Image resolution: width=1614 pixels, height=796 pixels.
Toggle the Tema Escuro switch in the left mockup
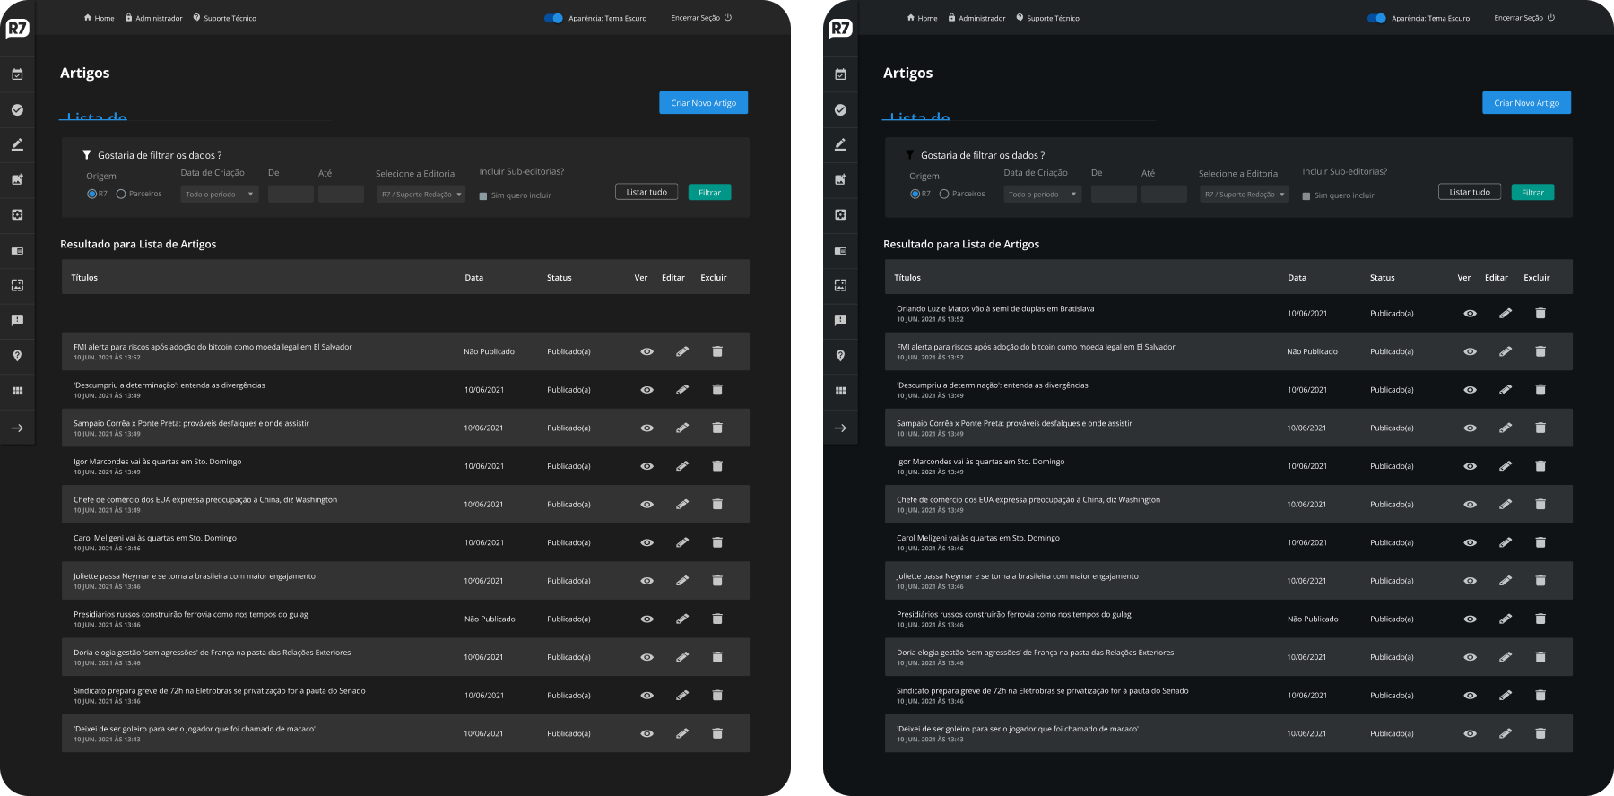(x=553, y=18)
